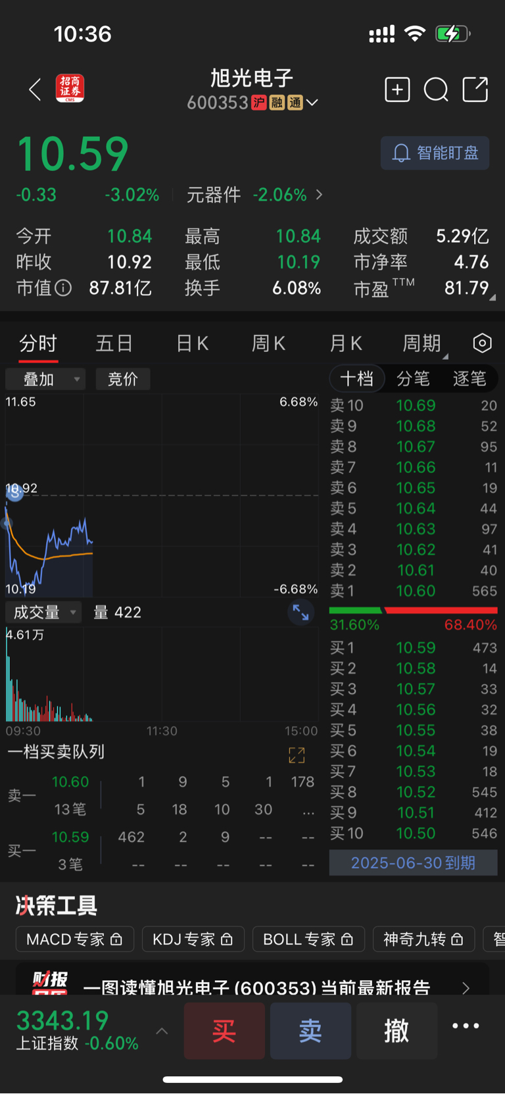This screenshot has width=505, height=1094.
Task: Open MACD专家 tool
Action: click(x=75, y=939)
